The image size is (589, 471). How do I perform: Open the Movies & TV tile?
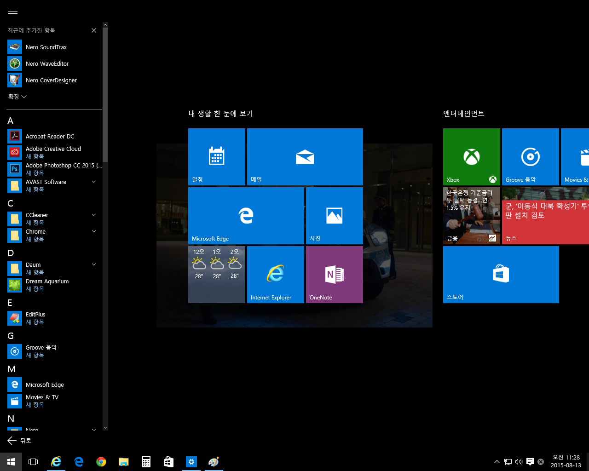[x=575, y=157]
